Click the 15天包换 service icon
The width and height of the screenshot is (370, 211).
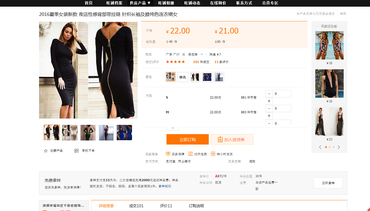[x=191, y=154]
